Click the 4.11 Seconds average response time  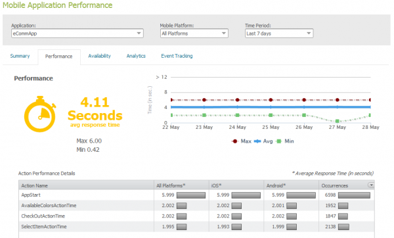(95, 112)
